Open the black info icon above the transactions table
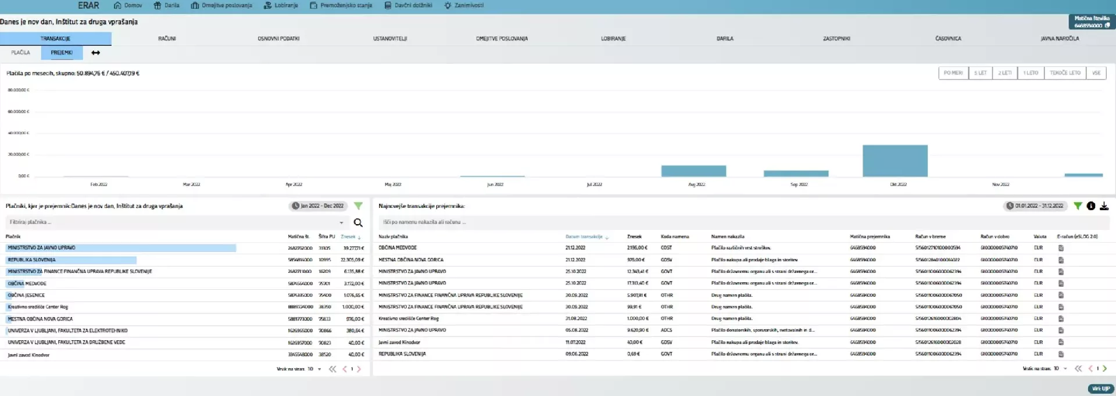1116x396 pixels. click(1091, 206)
